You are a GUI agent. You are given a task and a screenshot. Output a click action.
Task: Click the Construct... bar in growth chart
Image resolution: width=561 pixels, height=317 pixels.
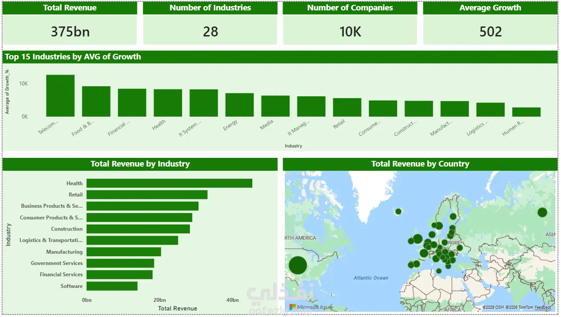pyautogui.click(x=419, y=109)
